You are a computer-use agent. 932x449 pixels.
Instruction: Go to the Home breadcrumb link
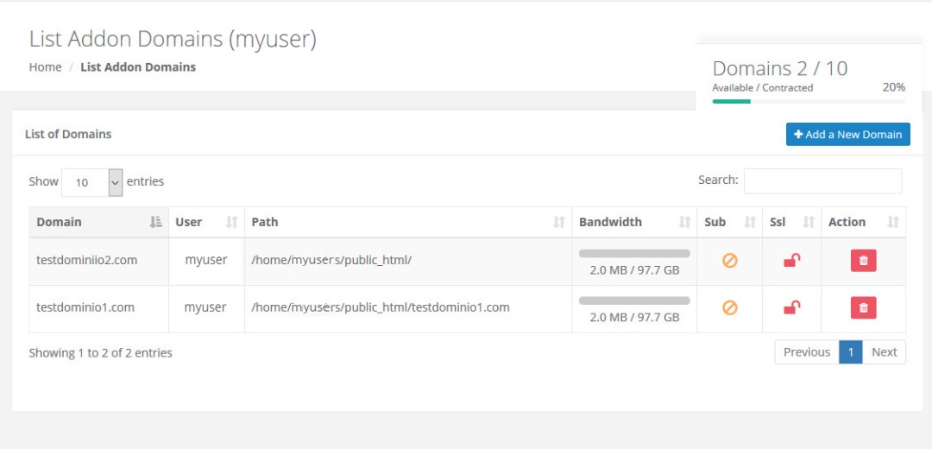click(x=45, y=67)
